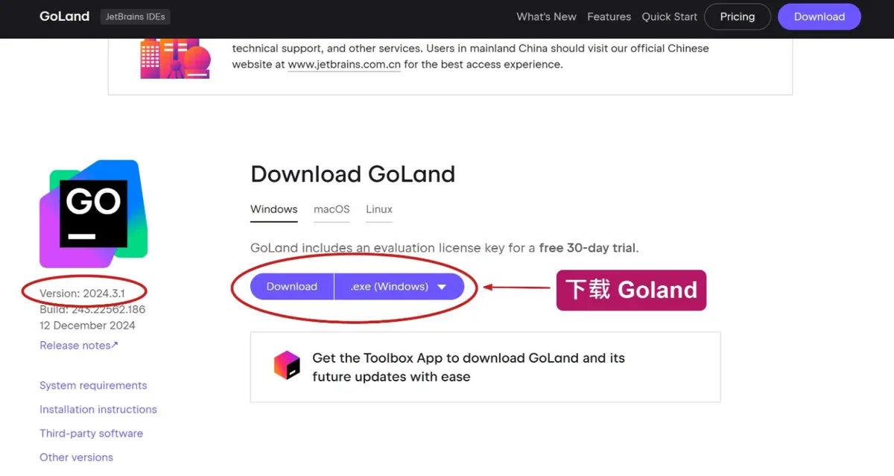Visit the www.jetbrains.com.cn link
The height and width of the screenshot is (476, 894).
[344, 65]
